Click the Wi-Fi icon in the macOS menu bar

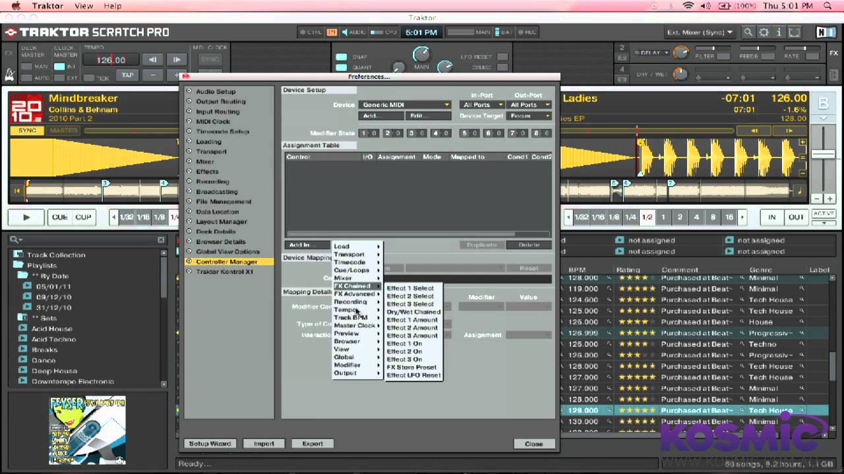(689, 6)
